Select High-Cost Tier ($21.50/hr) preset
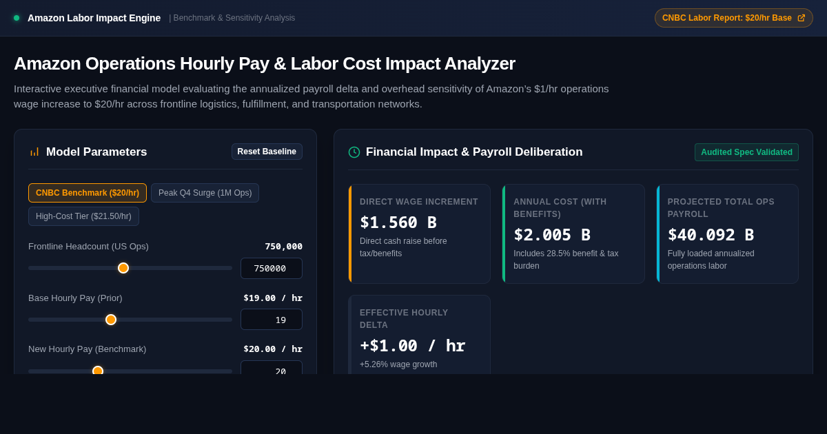827x434 pixels. coord(83,216)
